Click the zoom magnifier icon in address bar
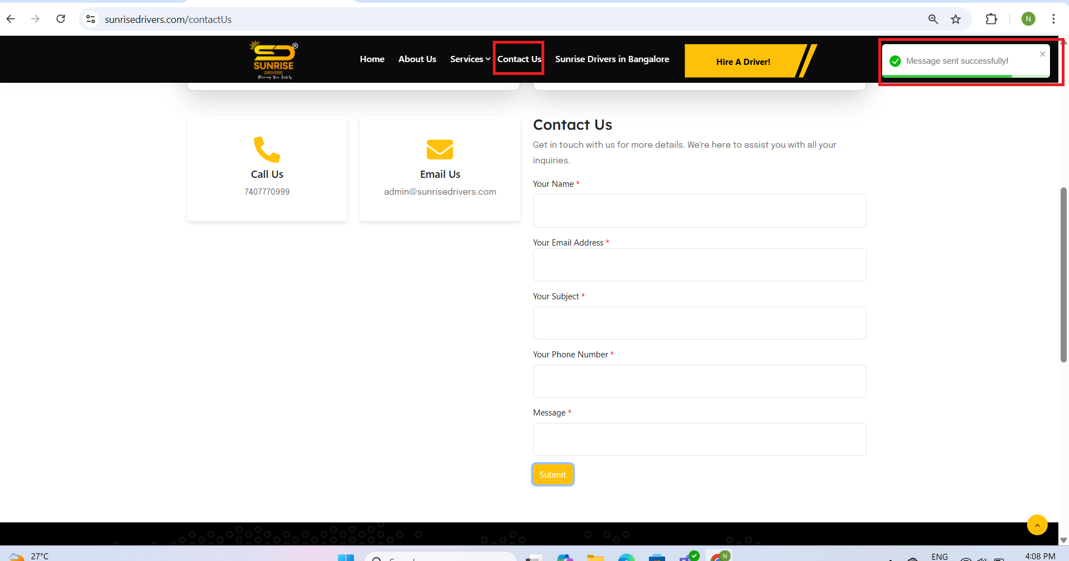The height and width of the screenshot is (561, 1069). [x=933, y=19]
